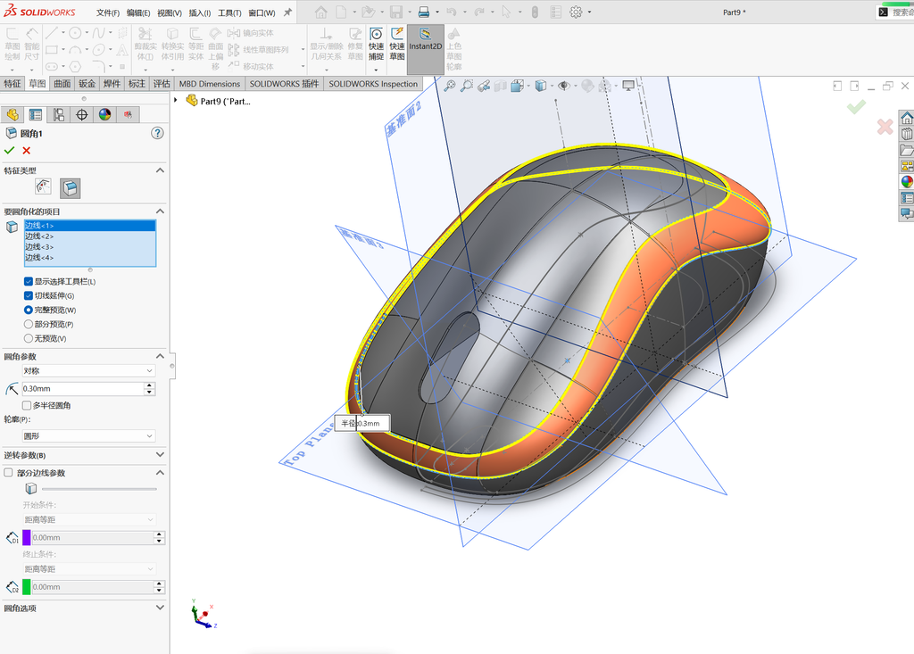Collapse the 部分边线参数 section chevron
Image resolution: width=914 pixels, height=654 pixels.
[x=160, y=473]
